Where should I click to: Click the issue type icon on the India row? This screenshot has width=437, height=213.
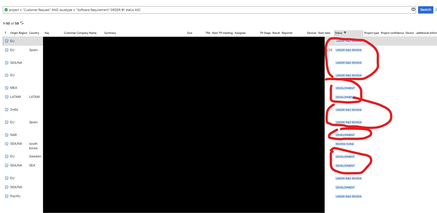pyautogui.click(x=6, y=109)
